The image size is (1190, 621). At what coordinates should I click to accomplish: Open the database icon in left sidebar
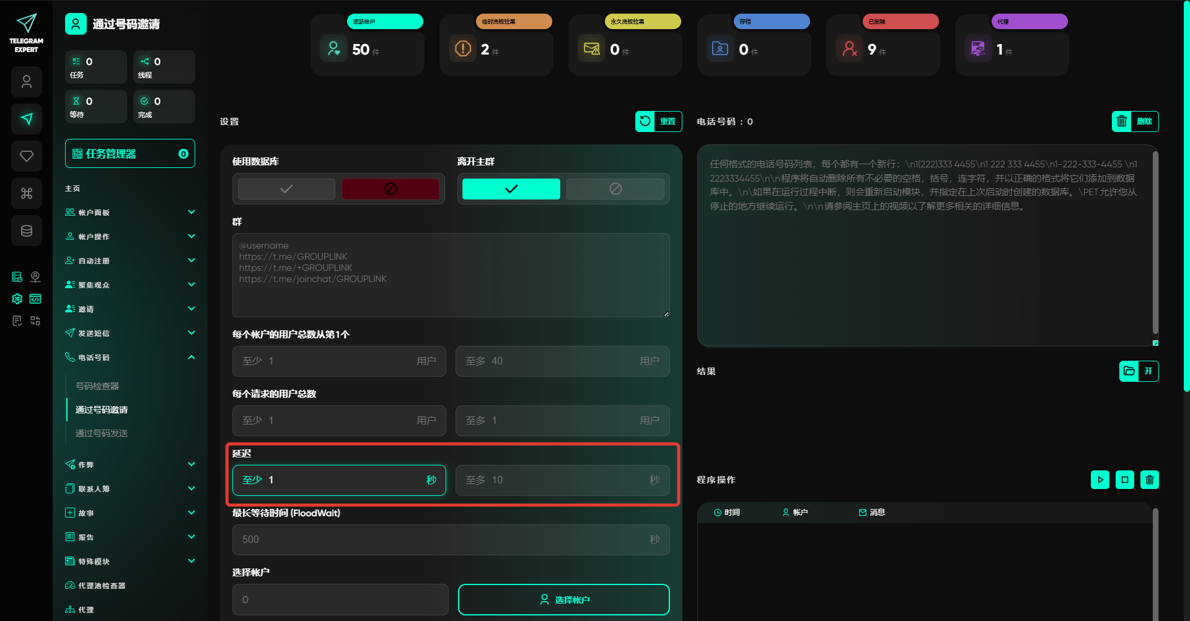(x=27, y=231)
